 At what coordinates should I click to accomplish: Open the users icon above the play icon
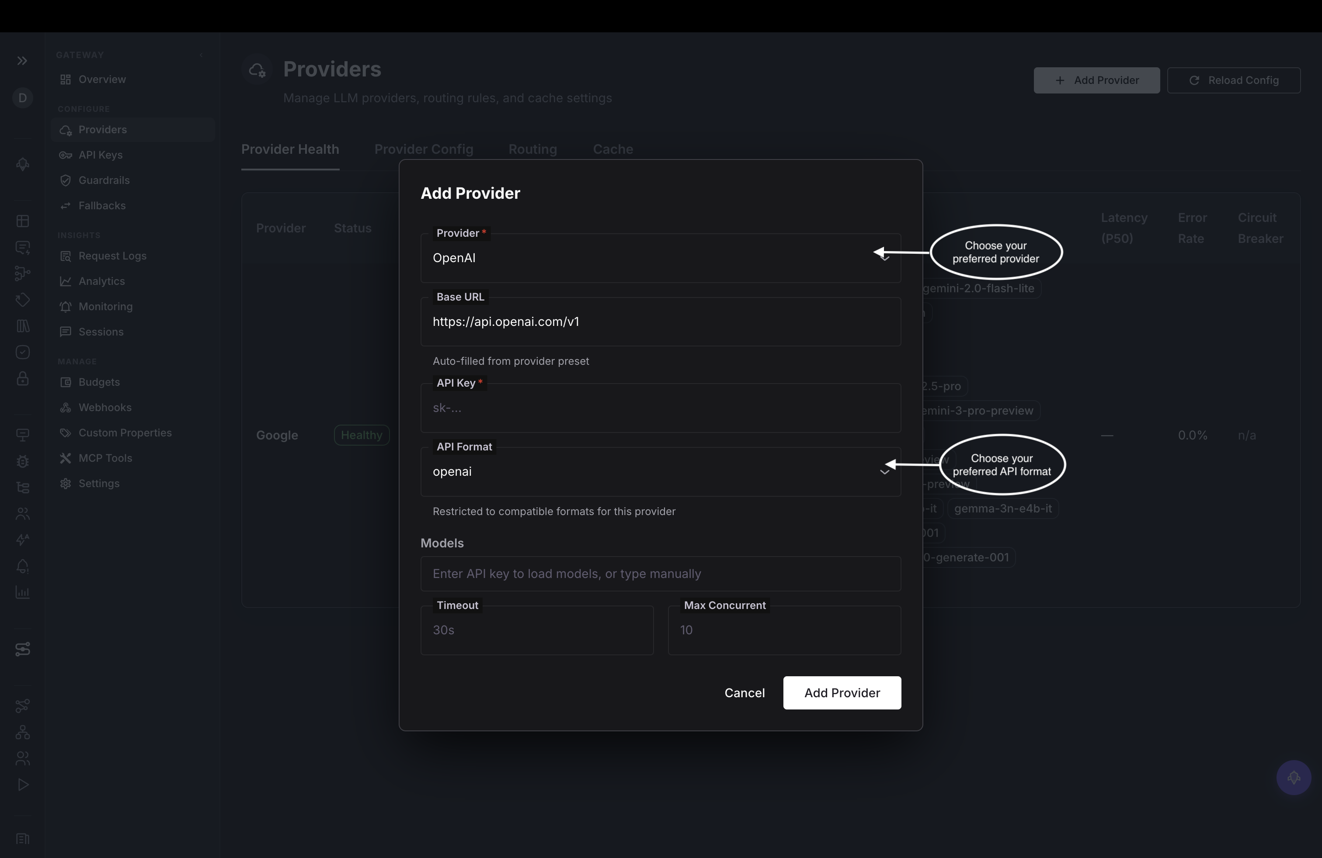coord(22,758)
